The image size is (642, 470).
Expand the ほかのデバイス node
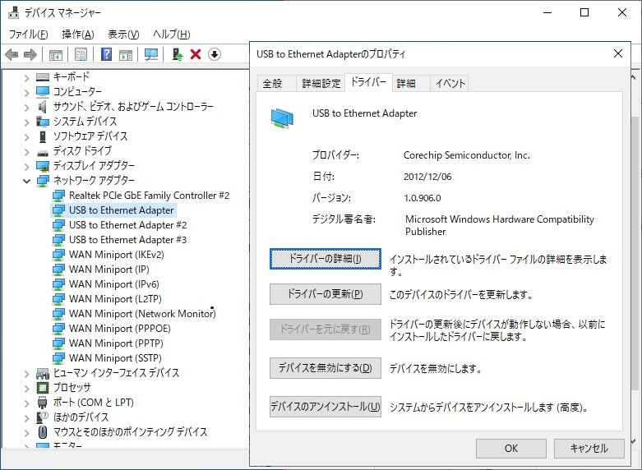26,417
